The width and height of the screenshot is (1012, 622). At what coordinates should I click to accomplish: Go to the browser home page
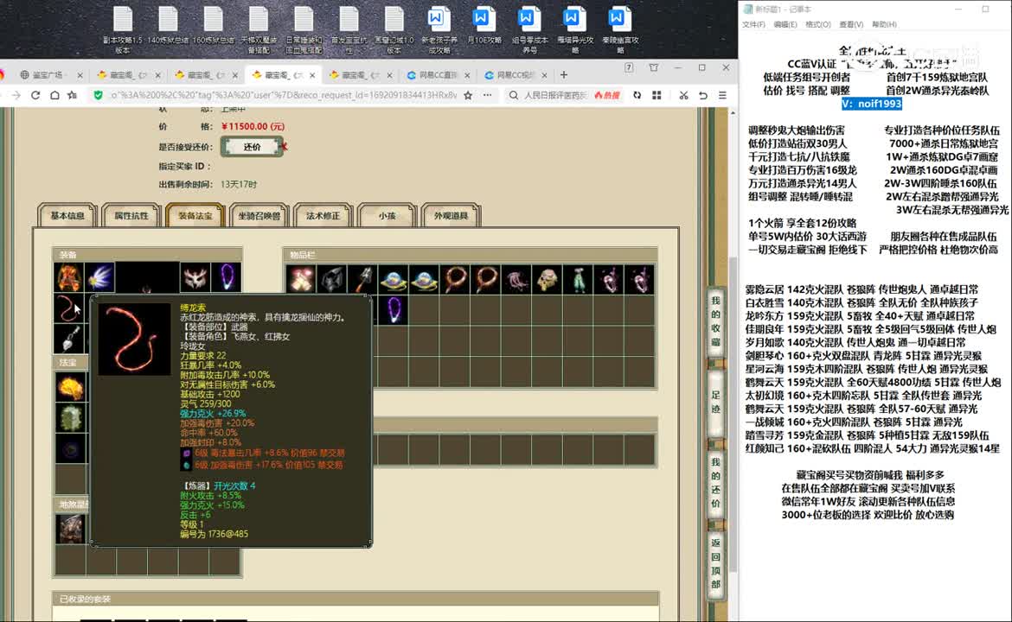click(x=54, y=95)
